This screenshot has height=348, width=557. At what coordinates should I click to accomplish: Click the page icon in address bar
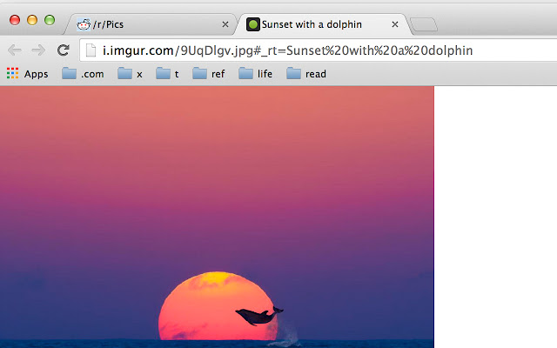tap(91, 50)
